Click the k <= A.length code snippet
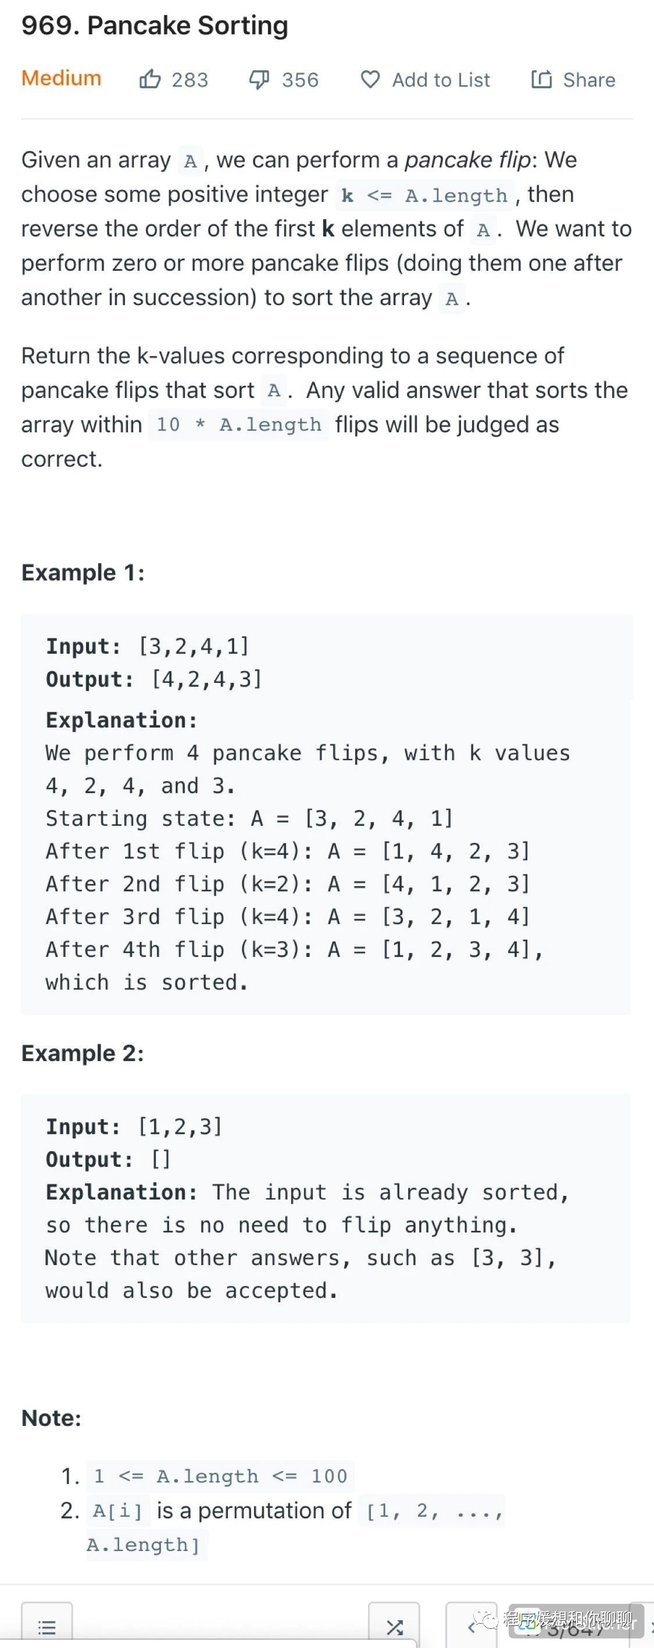 click(x=425, y=195)
